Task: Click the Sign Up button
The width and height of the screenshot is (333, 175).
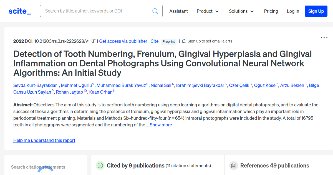Action: click(316, 11)
